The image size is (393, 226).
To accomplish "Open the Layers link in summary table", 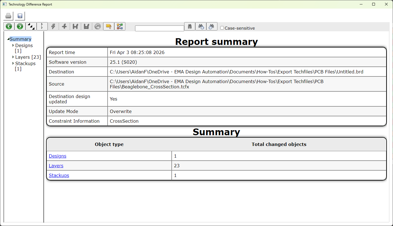I will coord(56,166).
